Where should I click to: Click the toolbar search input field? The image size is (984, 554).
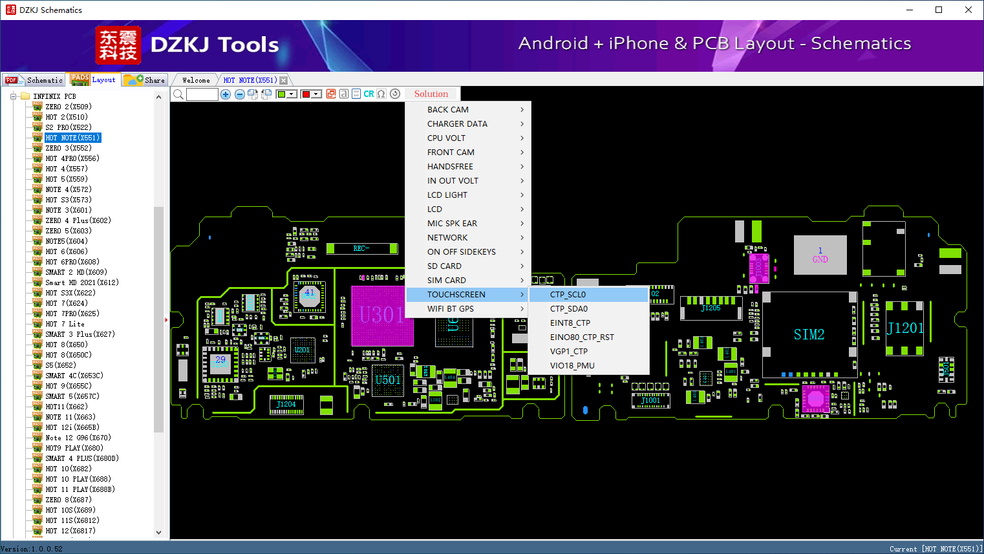[202, 94]
